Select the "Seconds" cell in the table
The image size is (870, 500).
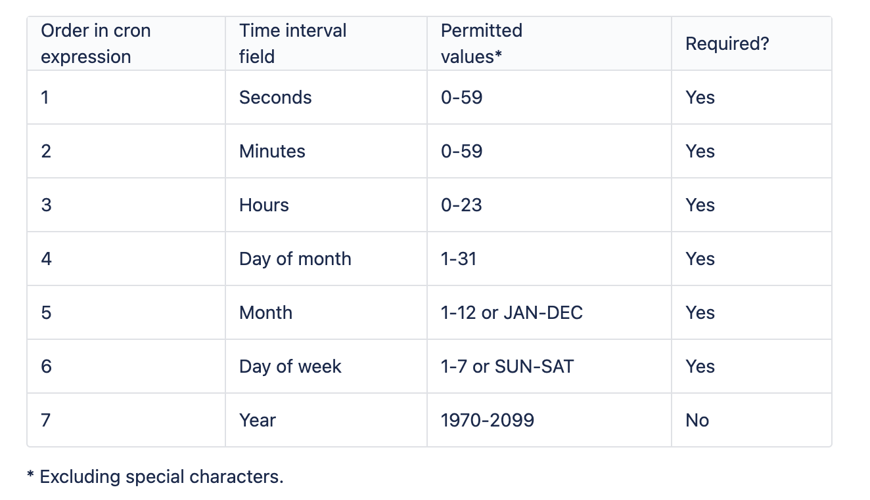(275, 98)
